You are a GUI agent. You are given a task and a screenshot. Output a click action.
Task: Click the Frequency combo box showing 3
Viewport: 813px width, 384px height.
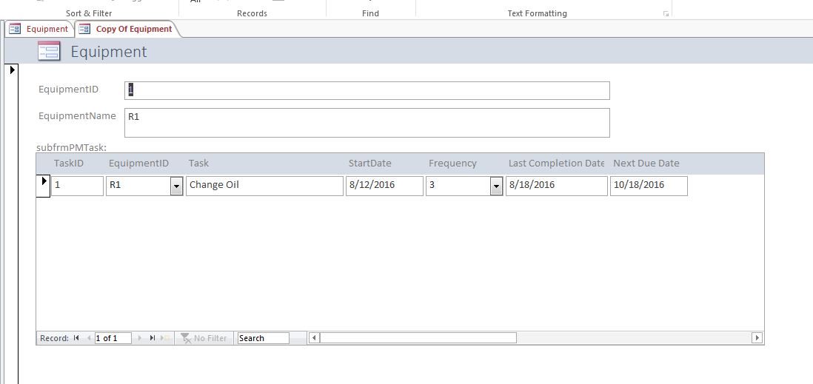point(464,186)
